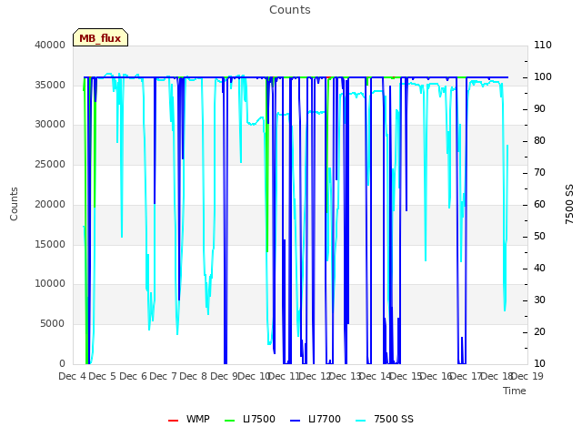
Task: Click the 50 right axis tick label
Action: [539, 237]
